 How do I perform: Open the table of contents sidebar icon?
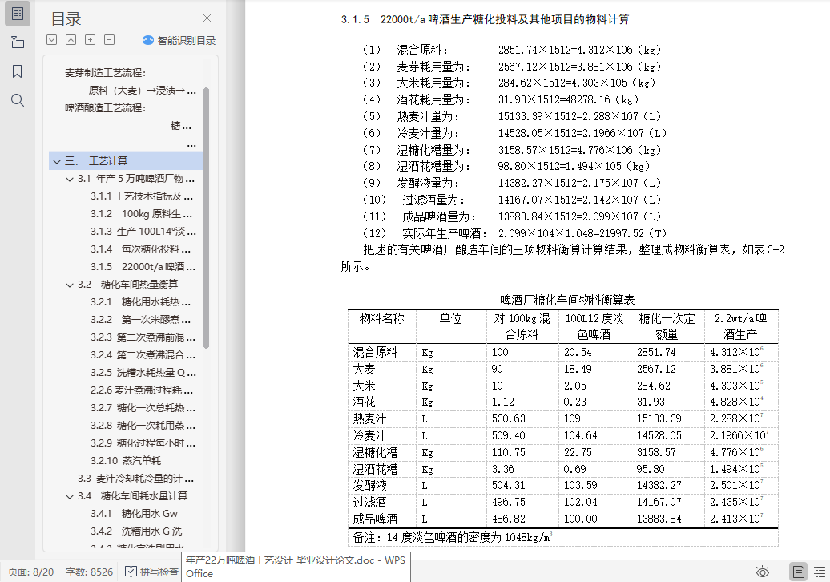[18, 14]
